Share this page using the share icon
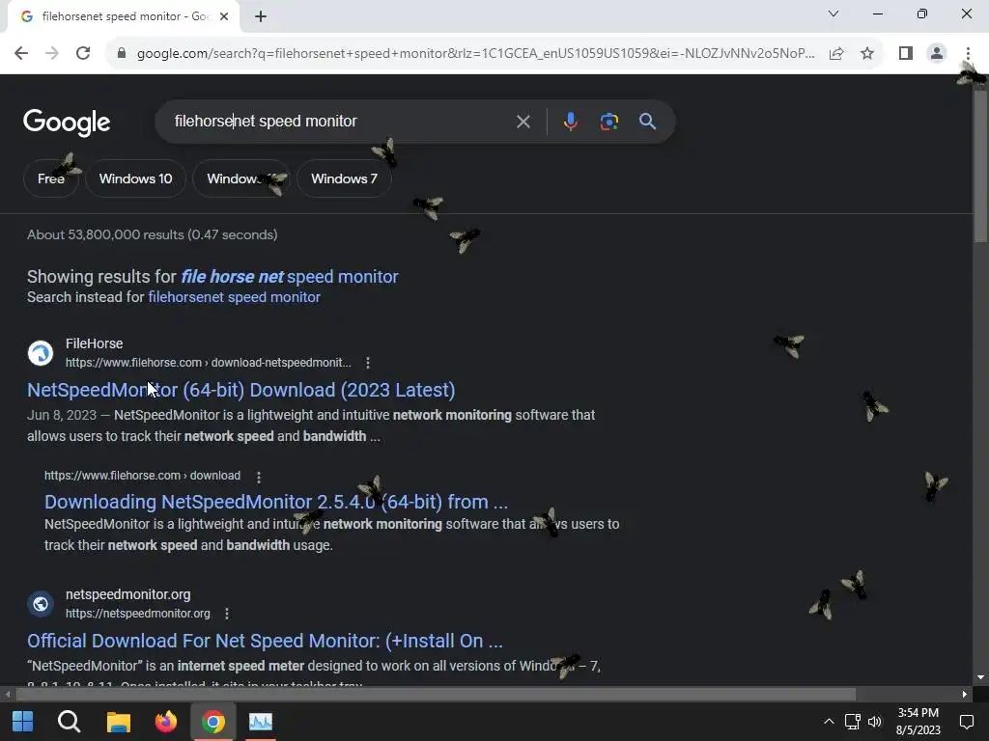The image size is (989, 741). (x=836, y=53)
